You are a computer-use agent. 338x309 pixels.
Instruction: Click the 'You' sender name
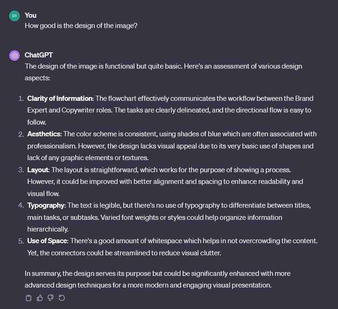(x=30, y=15)
